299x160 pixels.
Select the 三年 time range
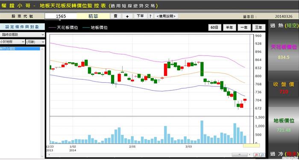258,27
